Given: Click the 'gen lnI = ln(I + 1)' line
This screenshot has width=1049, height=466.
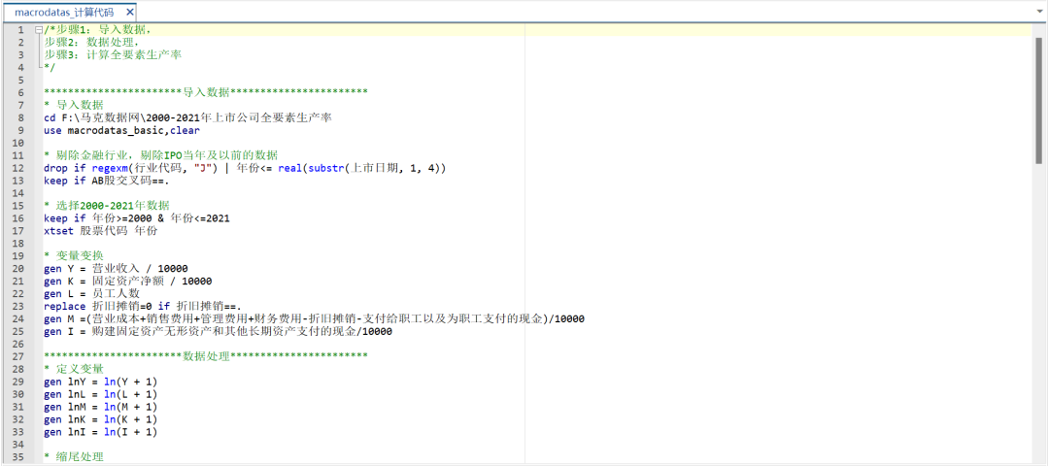Looking at the screenshot, I should point(100,432).
